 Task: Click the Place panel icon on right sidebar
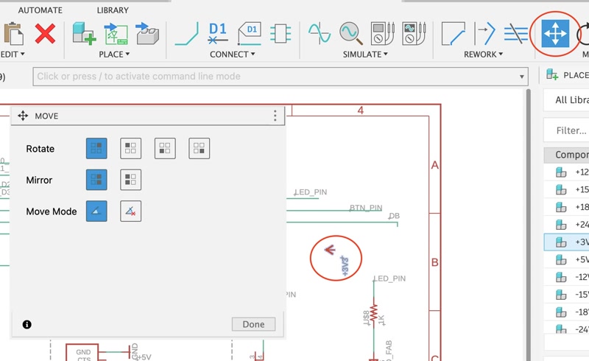pos(552,74)
